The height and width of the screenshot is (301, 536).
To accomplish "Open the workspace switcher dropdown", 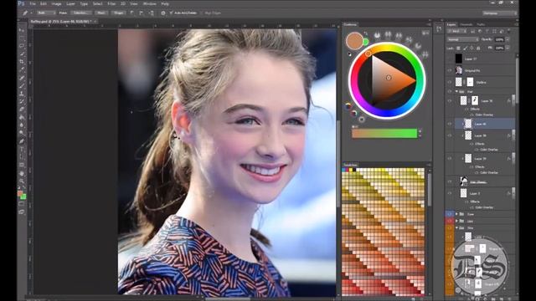I will 499,13.
